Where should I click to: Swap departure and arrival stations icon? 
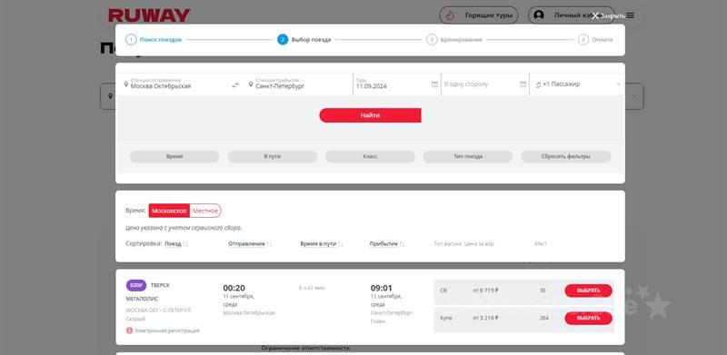235,84
